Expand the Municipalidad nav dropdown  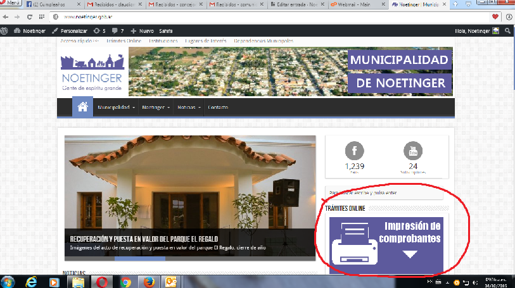coord(117,107)
